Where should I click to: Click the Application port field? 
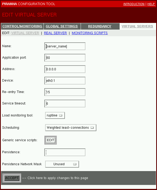coord(65,58)
